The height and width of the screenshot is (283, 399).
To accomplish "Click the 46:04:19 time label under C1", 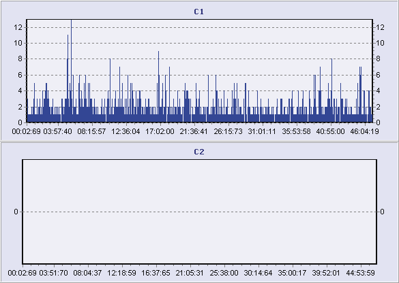I will pos(364,131).
